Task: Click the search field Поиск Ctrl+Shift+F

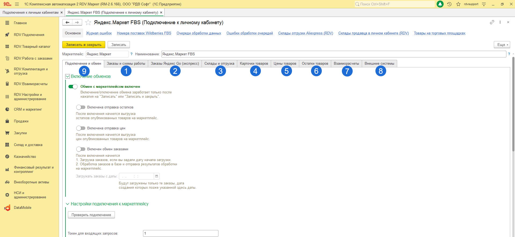Action: (x=395, y=4)
